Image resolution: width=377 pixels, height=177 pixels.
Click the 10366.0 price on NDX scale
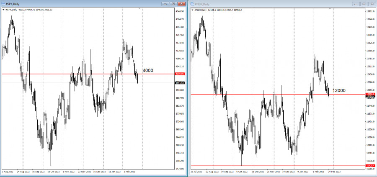click(x=370, y=169)
